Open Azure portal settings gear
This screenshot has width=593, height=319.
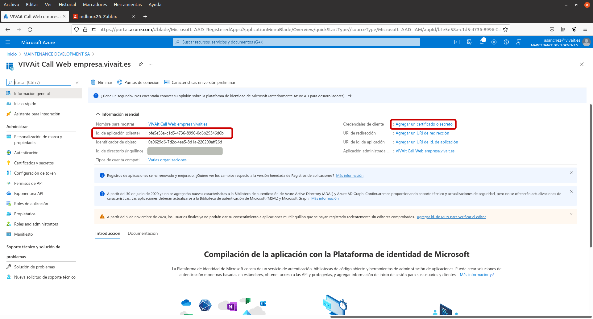click(x=494, y=42)
